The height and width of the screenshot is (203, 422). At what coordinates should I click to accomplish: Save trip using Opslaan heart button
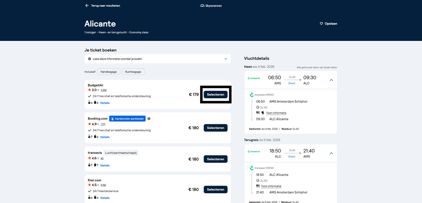pyautogui.click(x=328, y=24)
